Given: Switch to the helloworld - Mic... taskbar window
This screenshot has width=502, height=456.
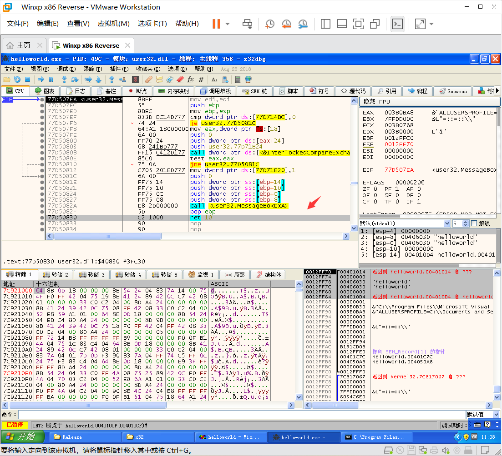Looking at the screenshot, I should (x=231, y=437).
